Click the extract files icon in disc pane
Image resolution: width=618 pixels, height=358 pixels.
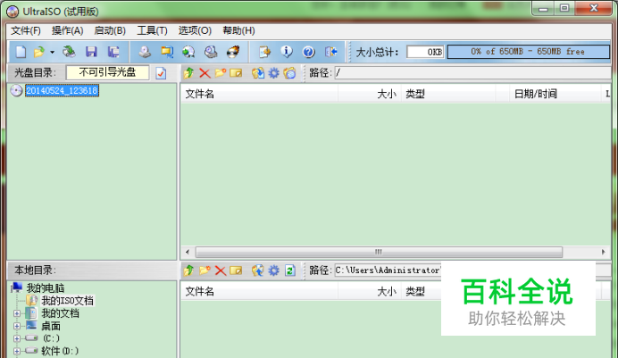(258, 73)
